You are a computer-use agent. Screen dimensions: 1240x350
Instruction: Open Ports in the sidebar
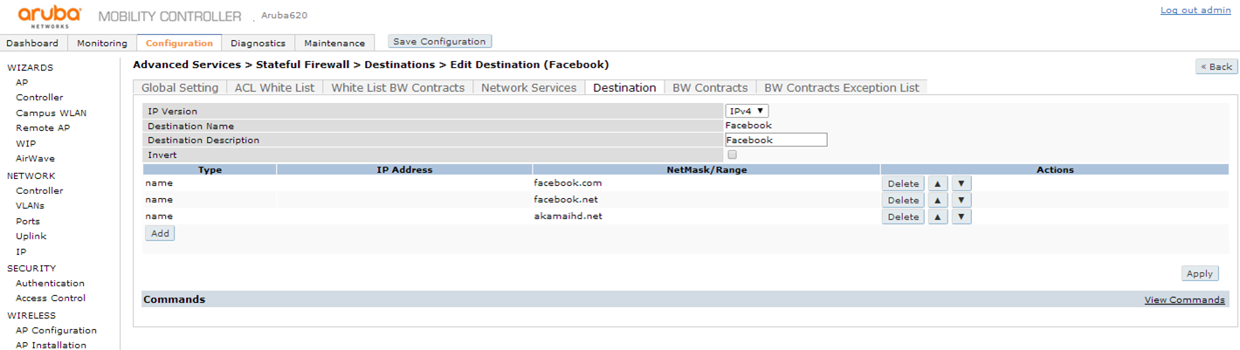[28, 221]
